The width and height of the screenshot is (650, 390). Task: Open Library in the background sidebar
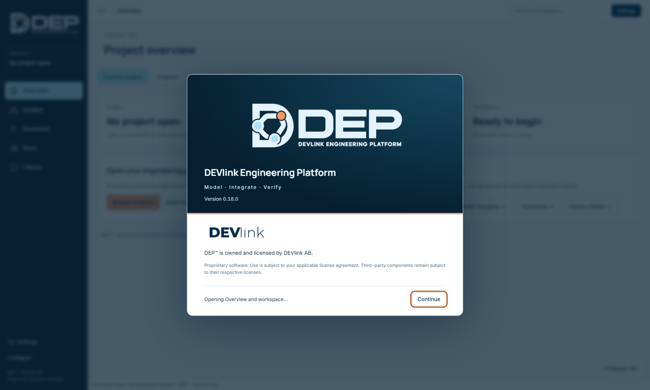[x=44, y=167]
